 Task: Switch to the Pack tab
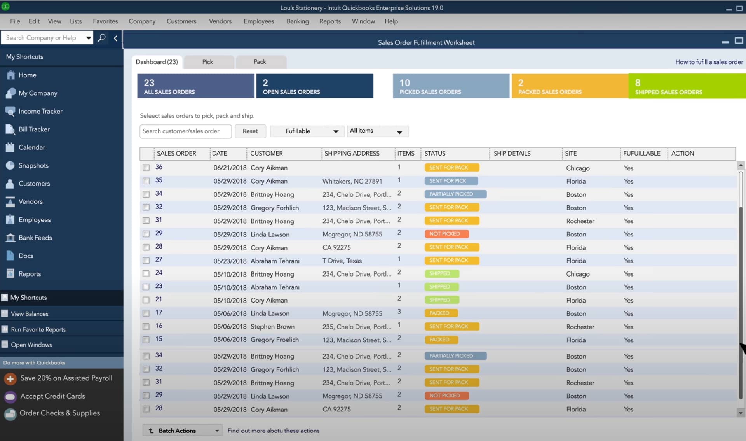(x=261, y=62)
